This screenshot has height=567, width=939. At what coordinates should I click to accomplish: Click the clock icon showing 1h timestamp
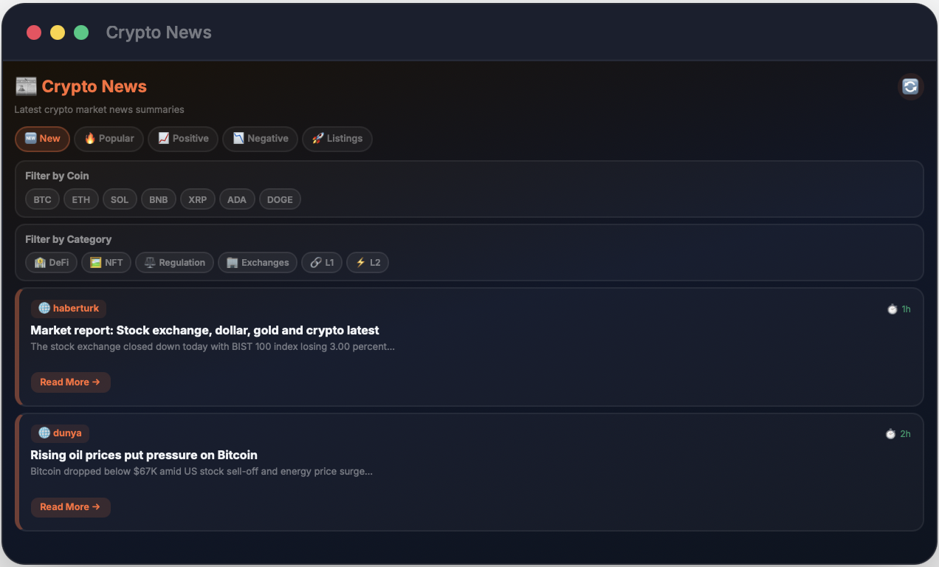[892, 309]
